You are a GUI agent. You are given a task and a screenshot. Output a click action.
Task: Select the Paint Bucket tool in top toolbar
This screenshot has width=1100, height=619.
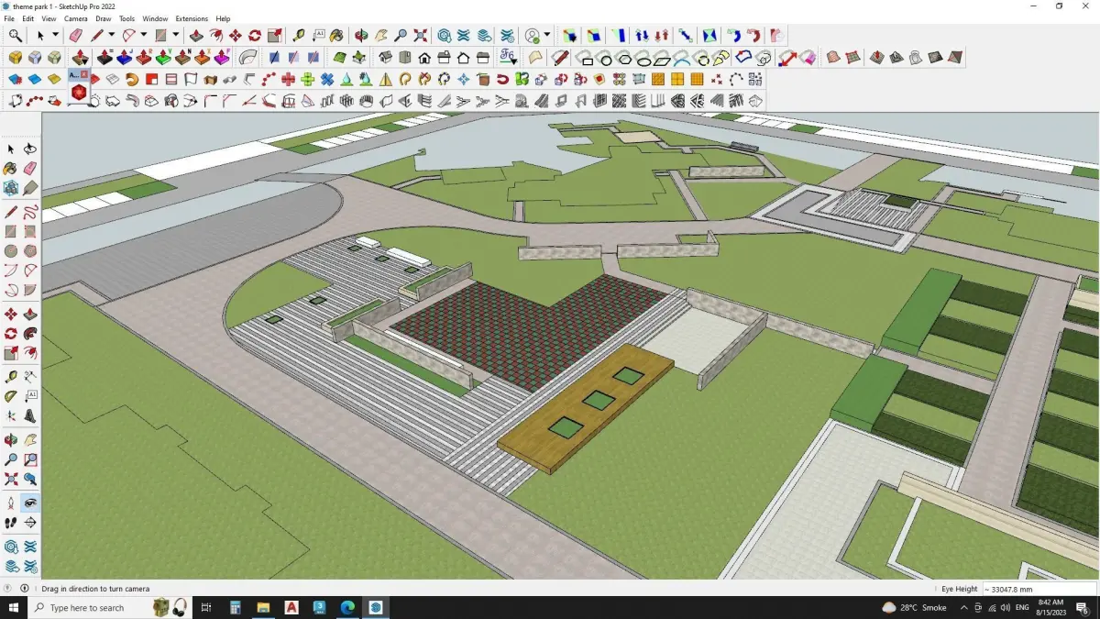336,36
